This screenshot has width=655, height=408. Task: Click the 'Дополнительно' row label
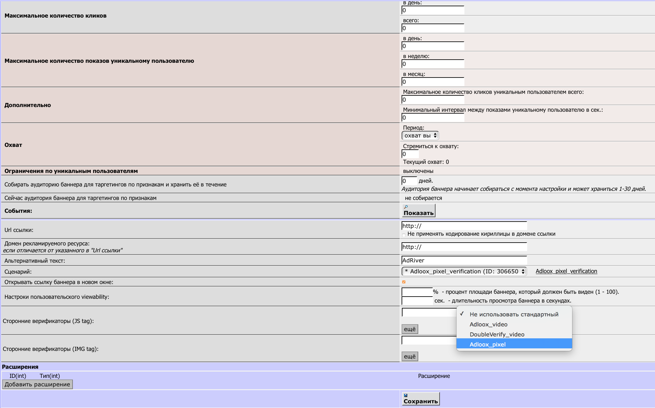[28, 105]
